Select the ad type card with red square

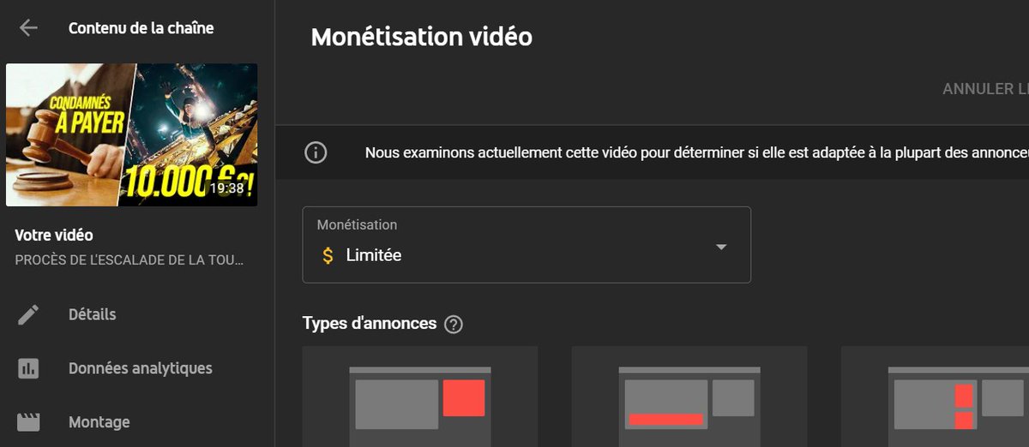(420, 396)
